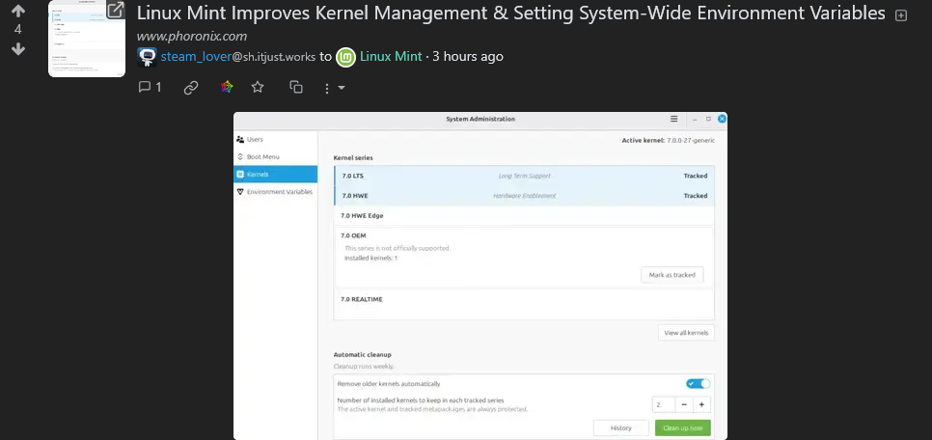The width and height of the screenshot is (932, 440).
Task: Select Kernels in the sidebar
Action: click(276, 175)
